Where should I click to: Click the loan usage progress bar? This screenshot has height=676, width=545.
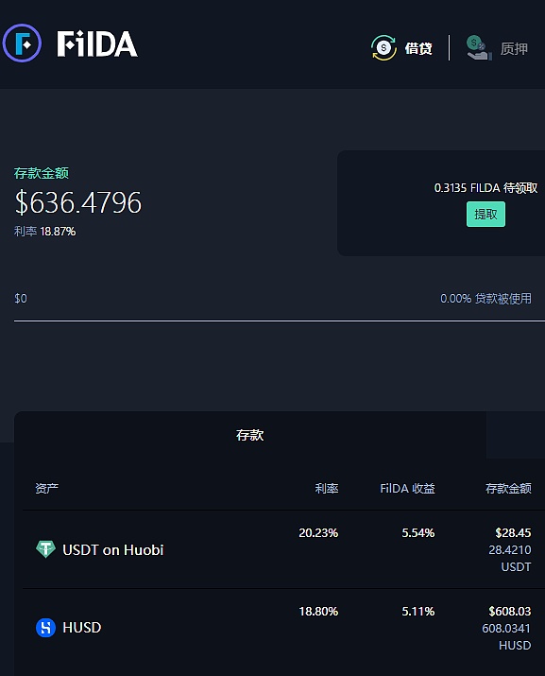[280, 321]
